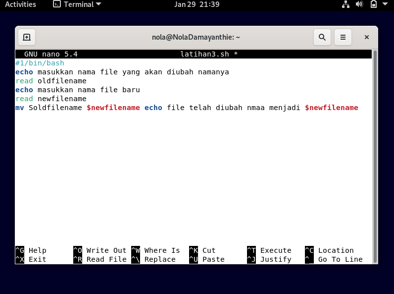Click the ^C Location shortcut
This screenshot has height=294, width=394.
(x=329, y=250)
